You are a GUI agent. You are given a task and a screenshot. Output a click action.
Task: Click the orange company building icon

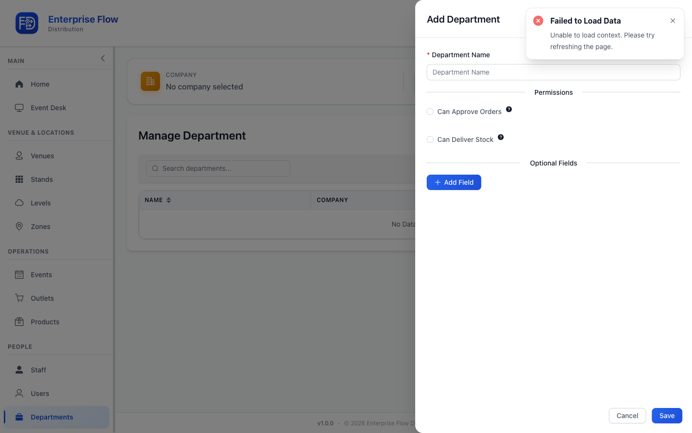pyautogui.click(x=150, y=81)
